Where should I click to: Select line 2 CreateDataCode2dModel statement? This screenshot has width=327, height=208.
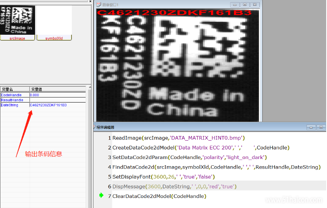point(201,148)
